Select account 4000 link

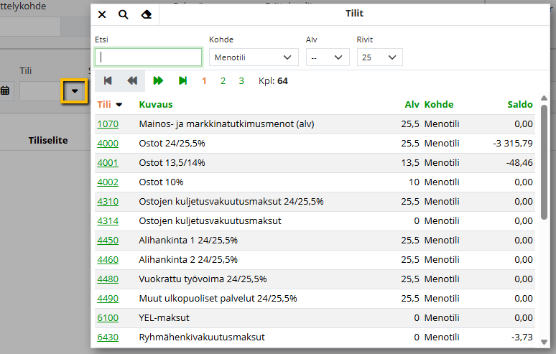(x=108, y=144)
